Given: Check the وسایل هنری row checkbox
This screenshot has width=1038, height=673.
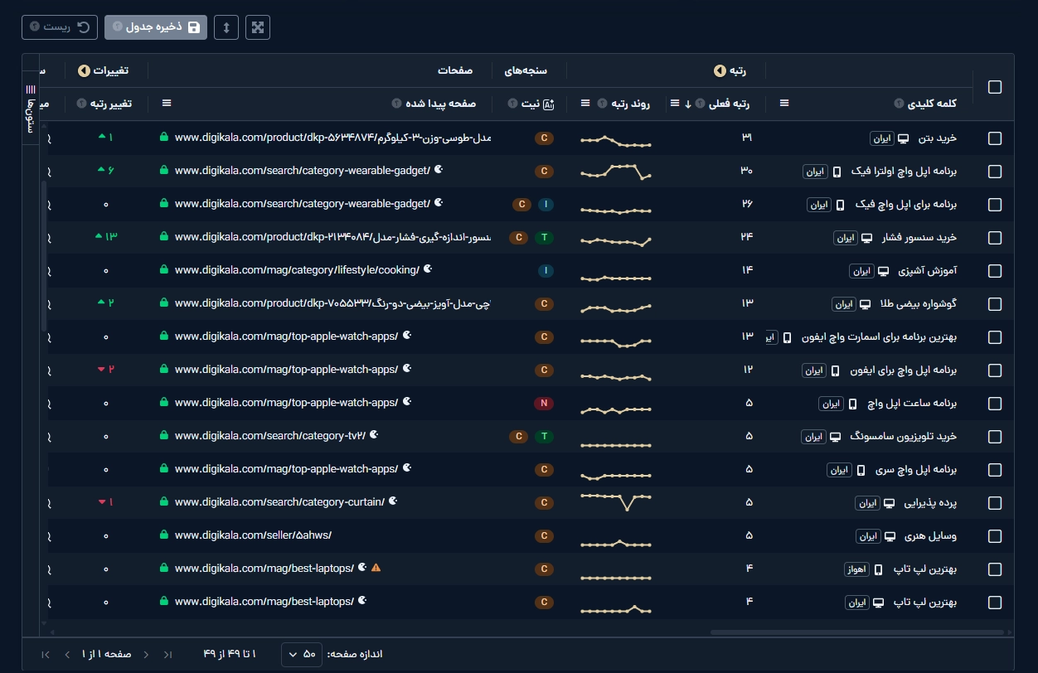Looking at the screenshot, I should (x=995, y=536).
